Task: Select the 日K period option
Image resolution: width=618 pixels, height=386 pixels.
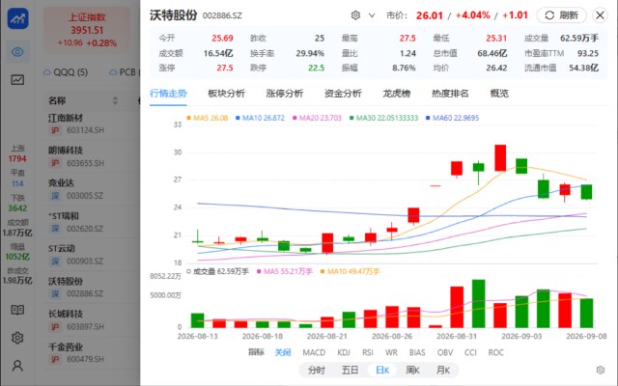Action: tap(382, 371)
